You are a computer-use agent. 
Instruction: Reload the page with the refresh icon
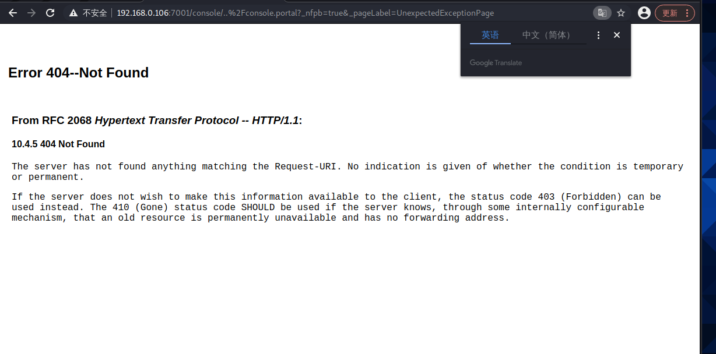point(50,13)
